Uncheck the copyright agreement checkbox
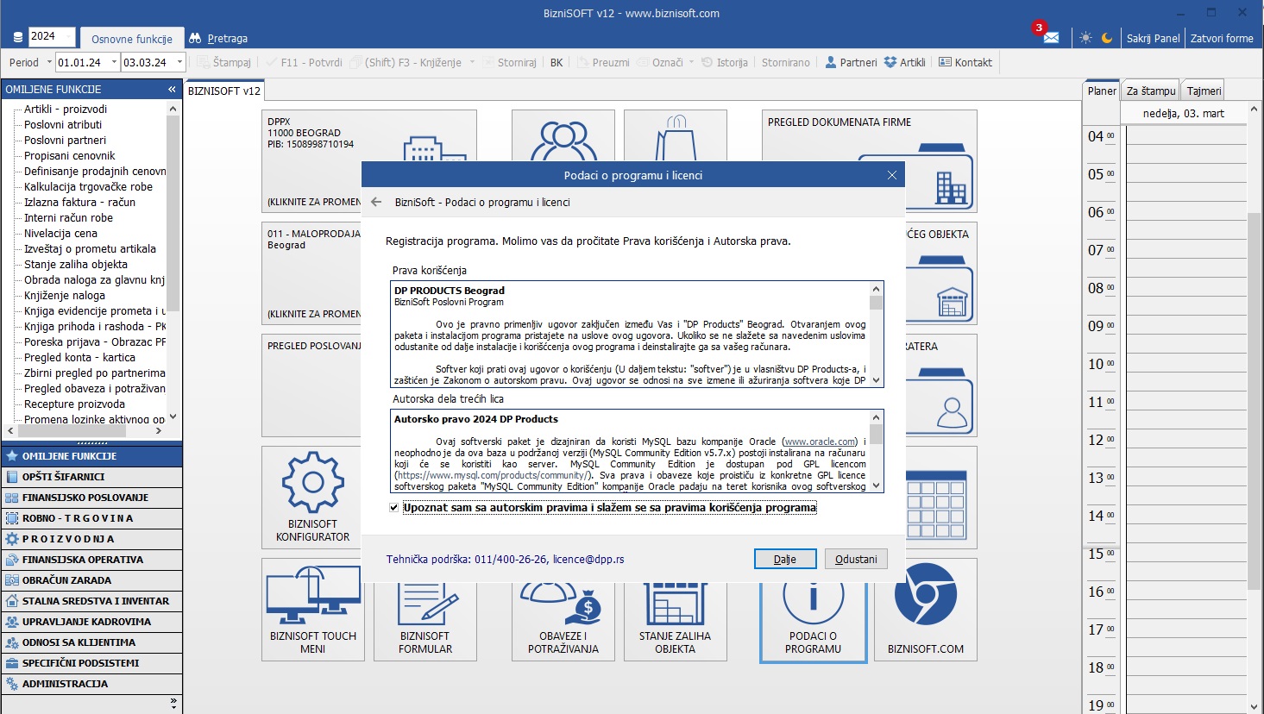 click(x=394, y=508)
